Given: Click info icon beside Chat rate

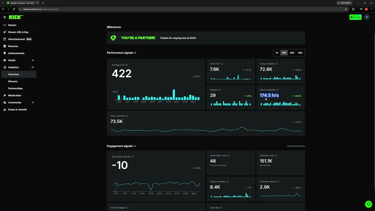Looking at the screenshot, I should pyautogui.click(x=221, y=208).
